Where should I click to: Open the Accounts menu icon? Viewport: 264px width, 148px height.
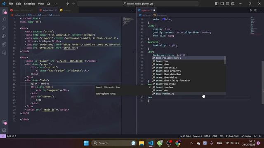click(4, 122)
